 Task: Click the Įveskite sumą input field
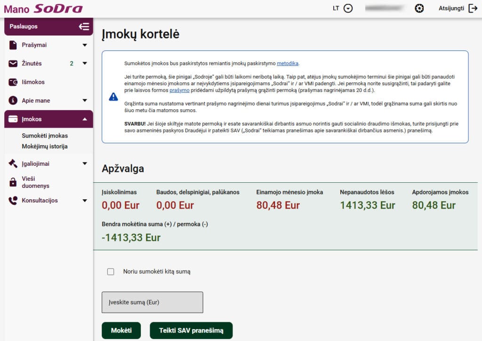[x=152, y=302]
